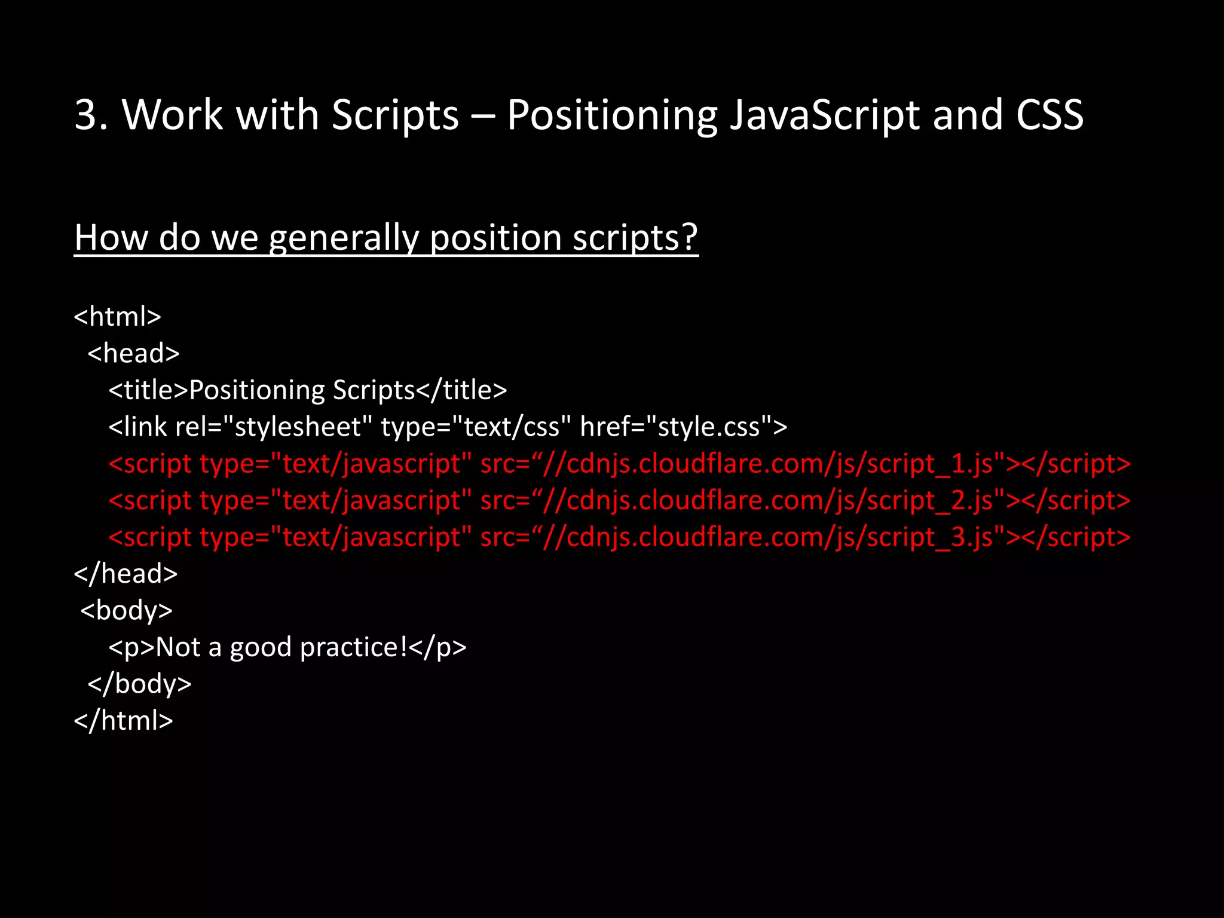Click the word 'CSS' in the title
This screenshot has height=918, width=1224.
pyautogui.click(x=1049, y=115)
